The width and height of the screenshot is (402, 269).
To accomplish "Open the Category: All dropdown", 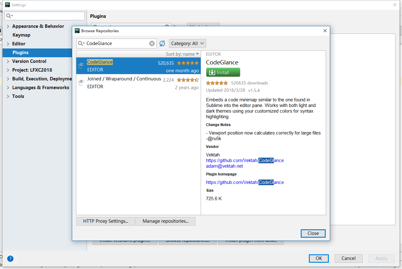I will point(188,43).
